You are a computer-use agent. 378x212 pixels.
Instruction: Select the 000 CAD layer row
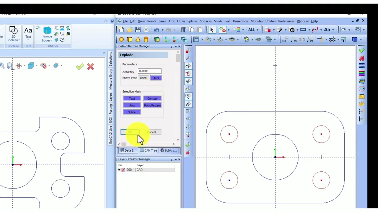point(146,170)
